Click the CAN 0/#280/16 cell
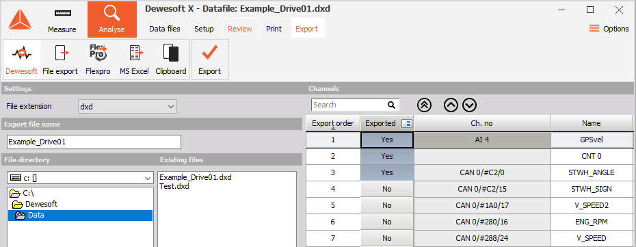This screenshot has width=636, height=247. [482, 222]
